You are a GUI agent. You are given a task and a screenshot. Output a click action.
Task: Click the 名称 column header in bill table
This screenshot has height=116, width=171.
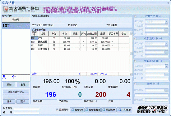point(43,34)
